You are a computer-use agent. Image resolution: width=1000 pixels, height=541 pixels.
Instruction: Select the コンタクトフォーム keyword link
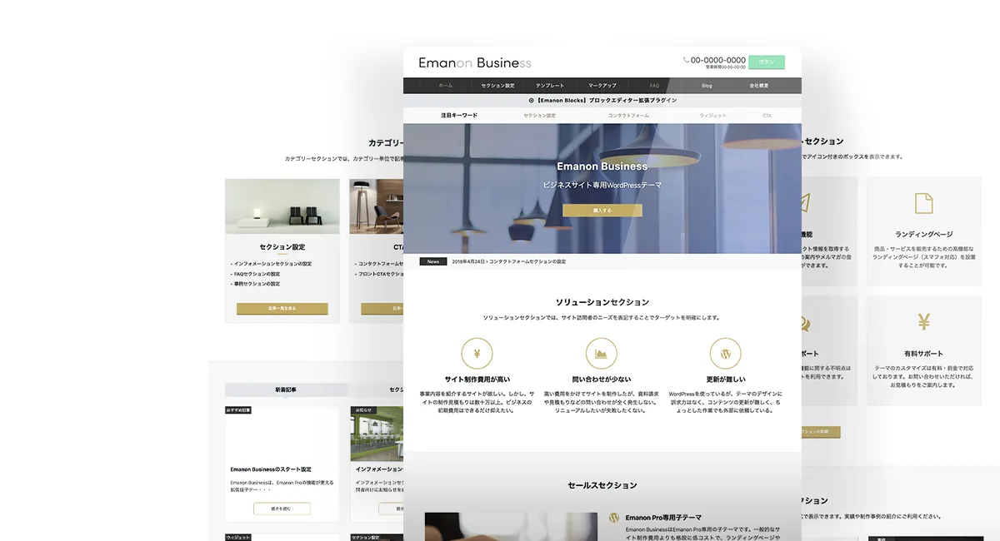pyautogui.click(x=628, y=116)
